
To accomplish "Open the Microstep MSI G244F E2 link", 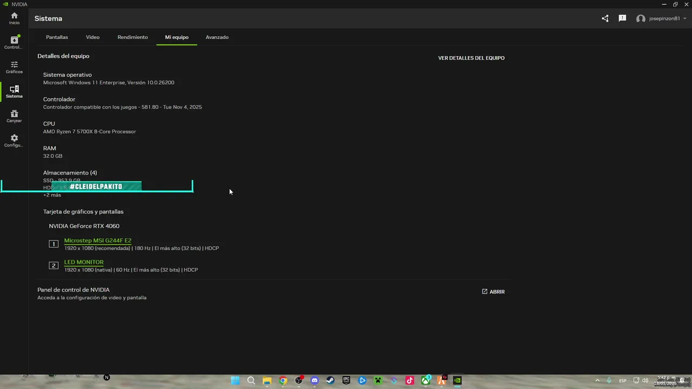I will click(97, 240).
